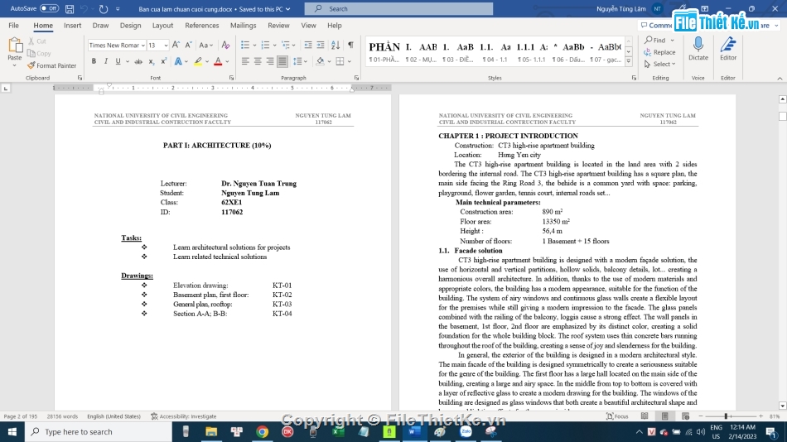Open the font size dropdown
The image size is (787, 442).
pyautogui.click(x=166, y=46)
